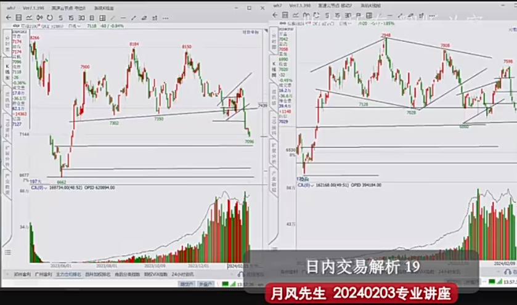Viewport: 517px width, 305px height.
Task: Click 外盘户 account button in status bar
Action: click(x=205, y=284)
